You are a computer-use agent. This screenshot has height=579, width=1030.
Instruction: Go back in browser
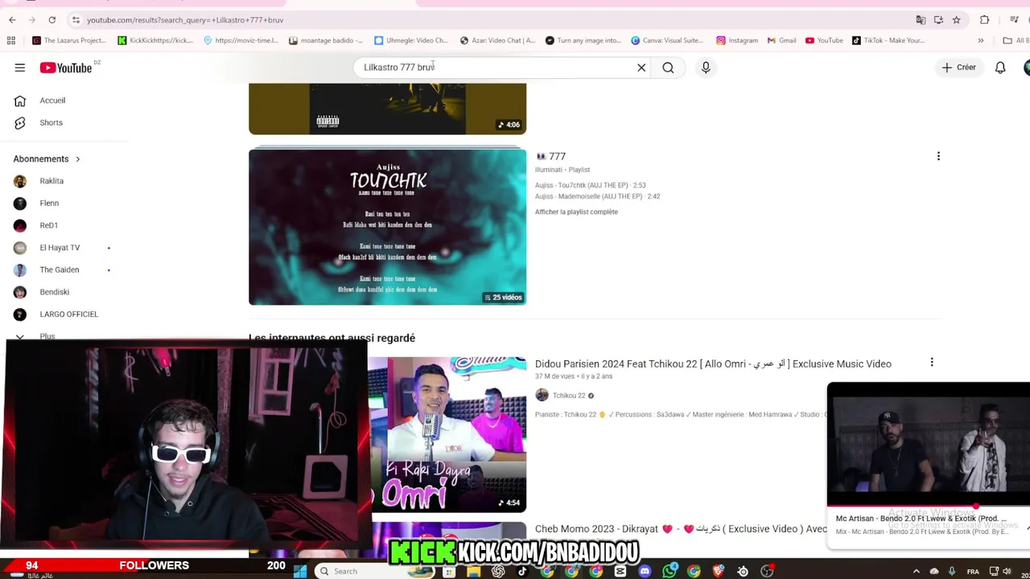pos(12,20)
